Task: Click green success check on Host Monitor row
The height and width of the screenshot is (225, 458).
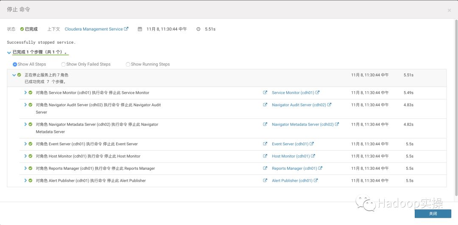Action: (31, 156)
